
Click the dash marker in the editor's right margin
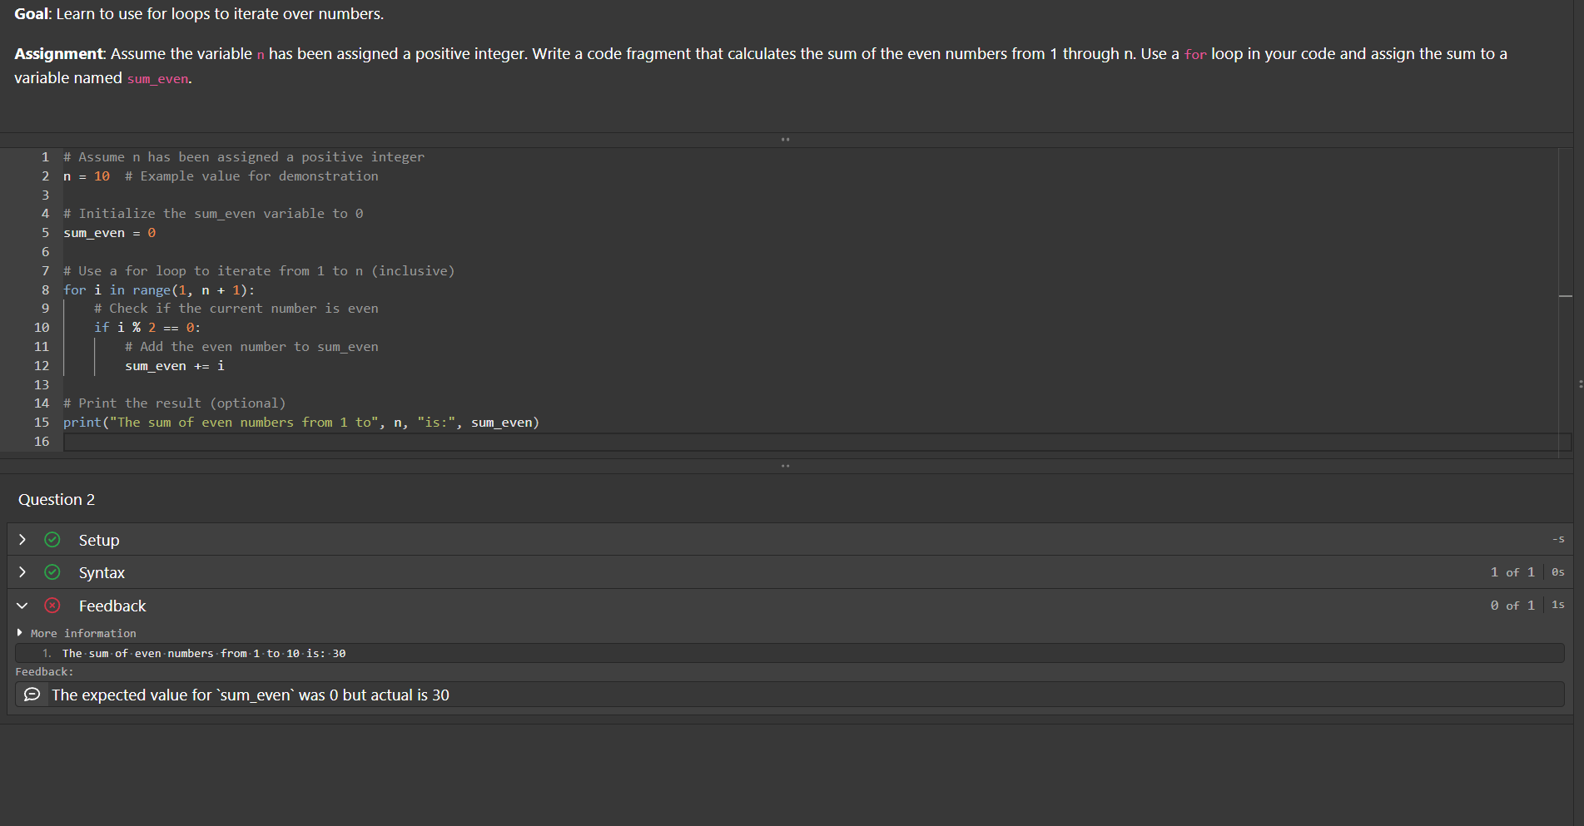click(1567, 295)
